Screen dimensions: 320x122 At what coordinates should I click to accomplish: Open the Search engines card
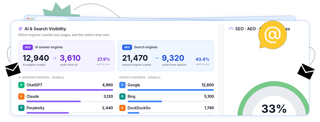(x=166, y=56)
